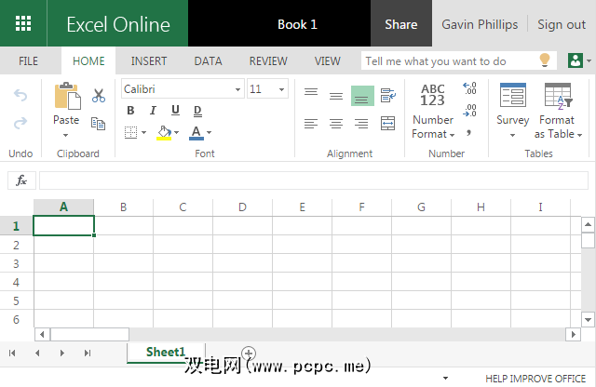Add a new sheet
This screenshot has width=596, height=387.
click(x=249, y=354)
